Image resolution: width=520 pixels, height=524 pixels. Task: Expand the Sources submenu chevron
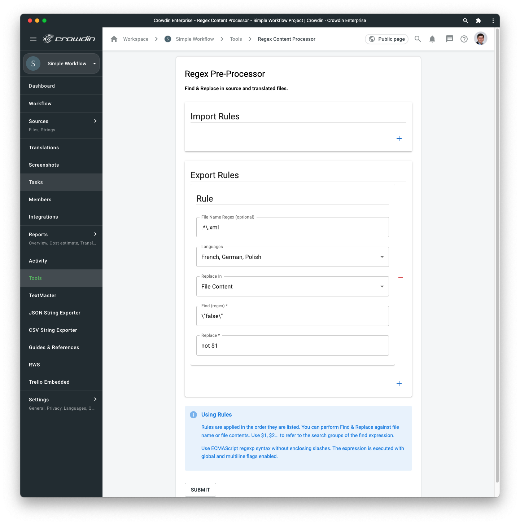[95, 121]
